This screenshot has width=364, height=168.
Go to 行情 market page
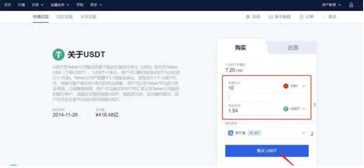[x=21, y=5]
